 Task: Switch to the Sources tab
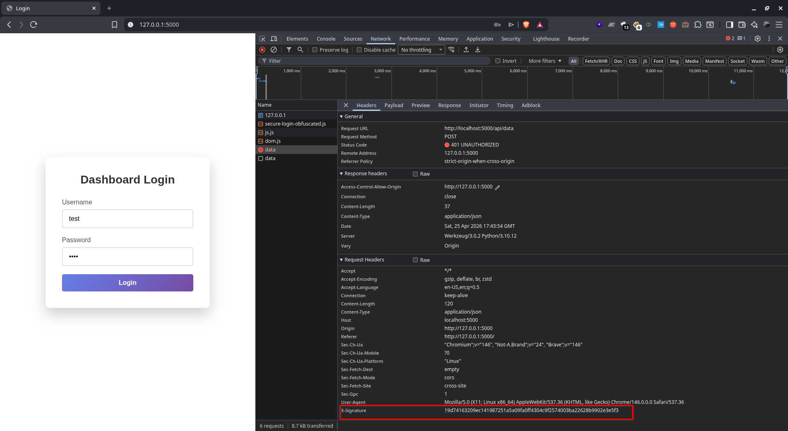pyautogui.click(x=353, y=39)
